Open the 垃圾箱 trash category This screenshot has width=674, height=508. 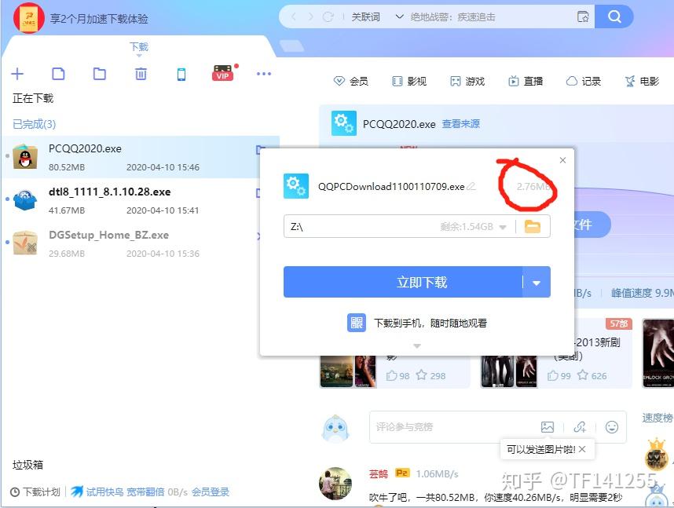(x=27, y=465)
